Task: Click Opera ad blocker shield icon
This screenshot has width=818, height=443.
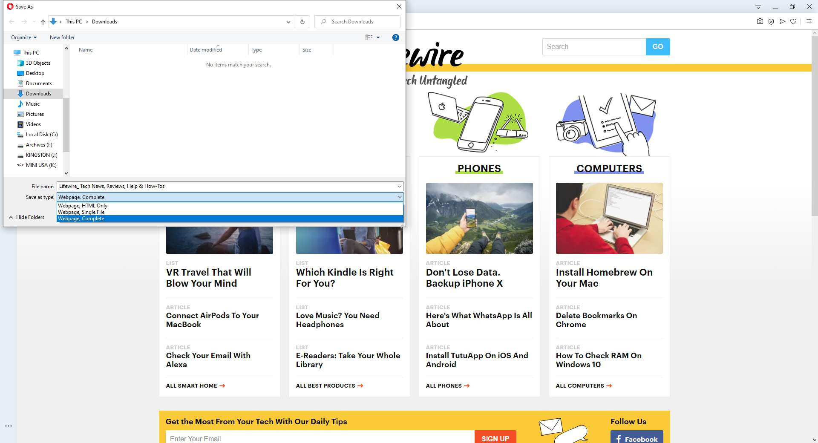Action: click(771, 21)
